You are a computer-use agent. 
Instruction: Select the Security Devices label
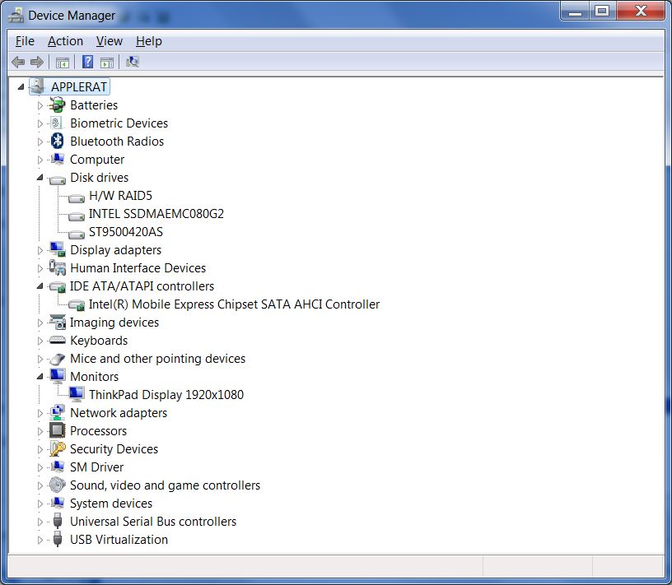(x=114, y=448)
